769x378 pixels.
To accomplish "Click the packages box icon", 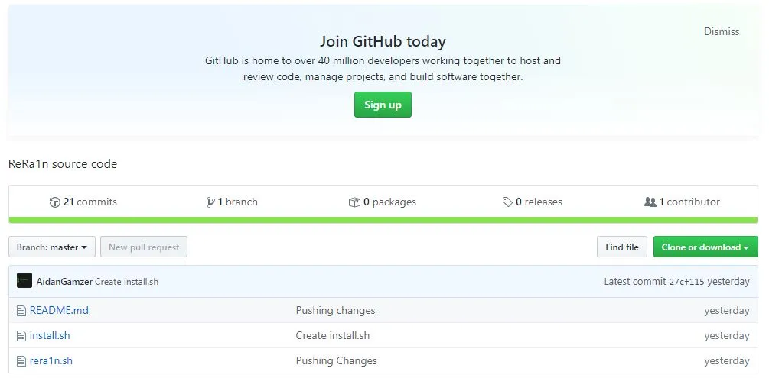I will click(x=354, y=202).
